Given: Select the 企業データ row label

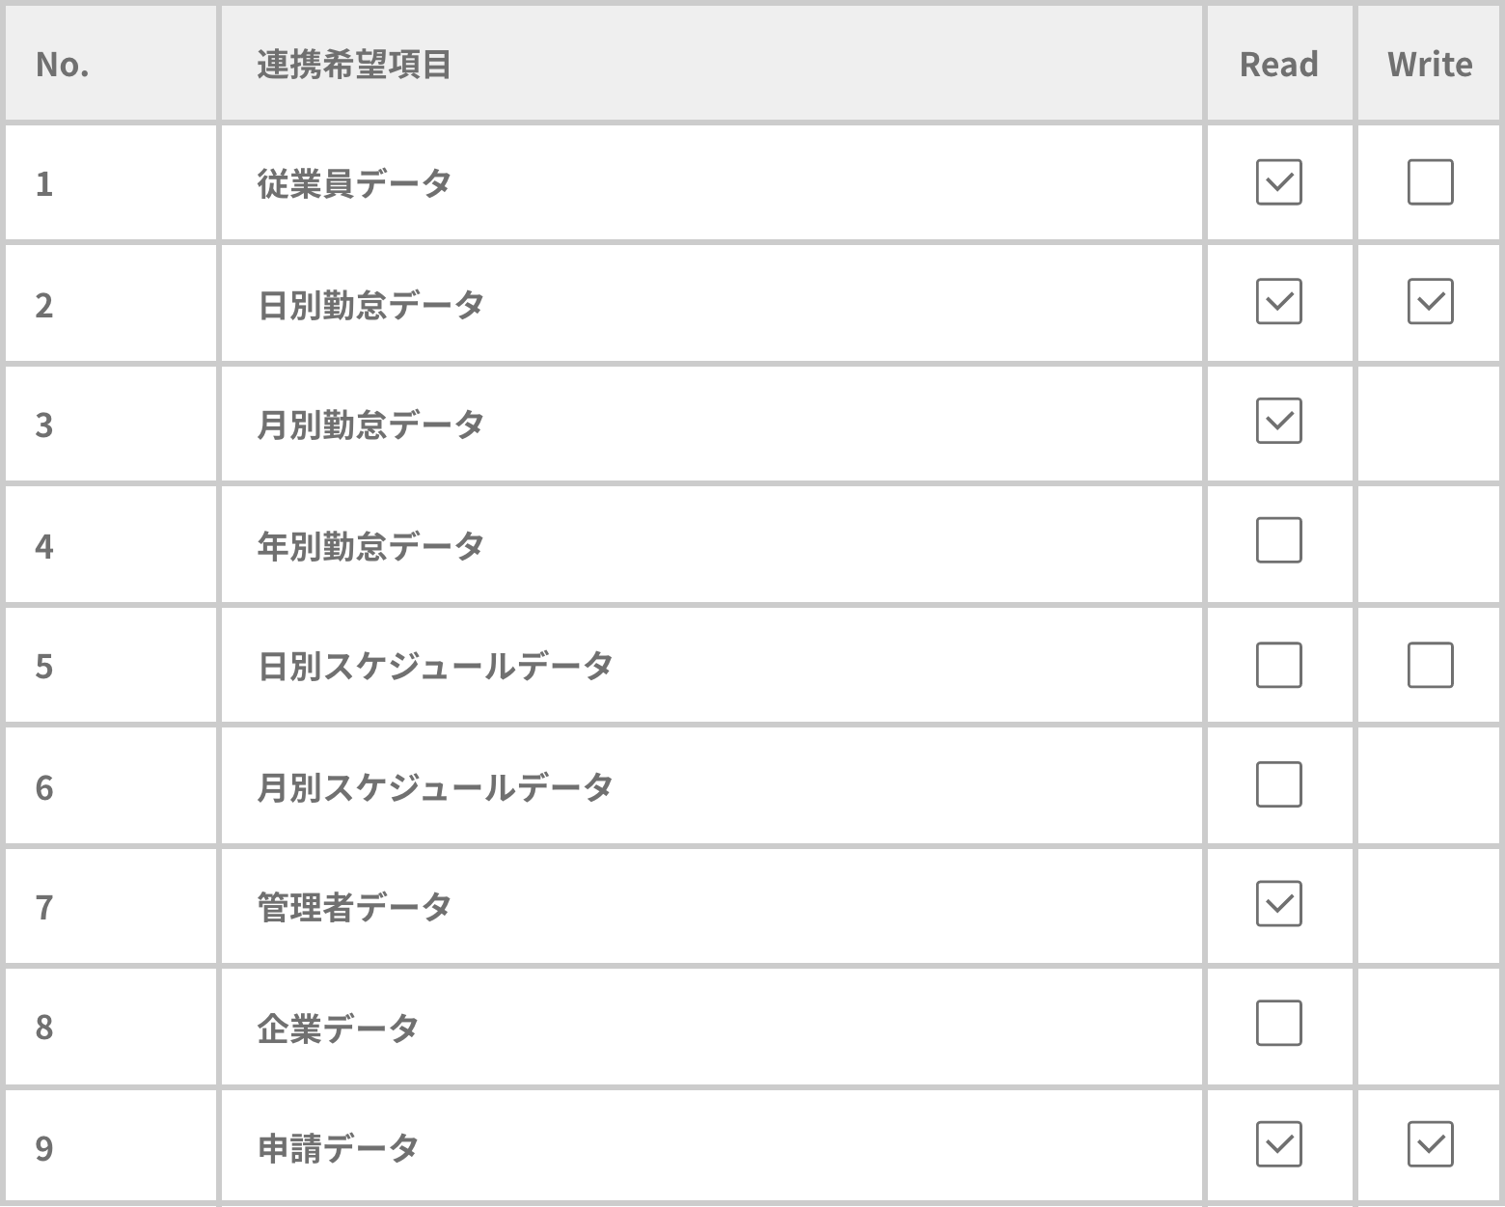Looking at the screenshot, I should pos(338,1028).
